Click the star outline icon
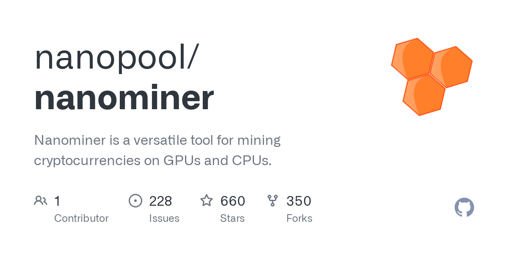Viewport: 508px width, 254px height. click(207, 201)
